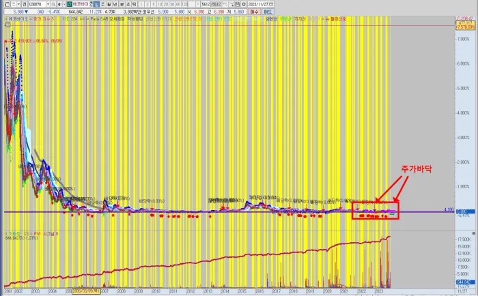
Task: Select 년 yearly chart period
Action: click(115, 4)
